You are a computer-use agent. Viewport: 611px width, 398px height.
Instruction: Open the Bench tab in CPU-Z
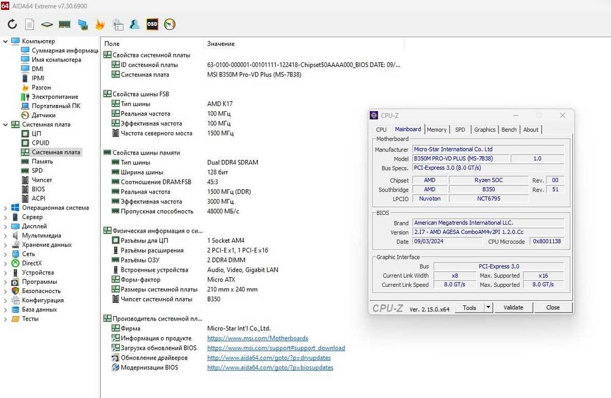tap(509, 129)
